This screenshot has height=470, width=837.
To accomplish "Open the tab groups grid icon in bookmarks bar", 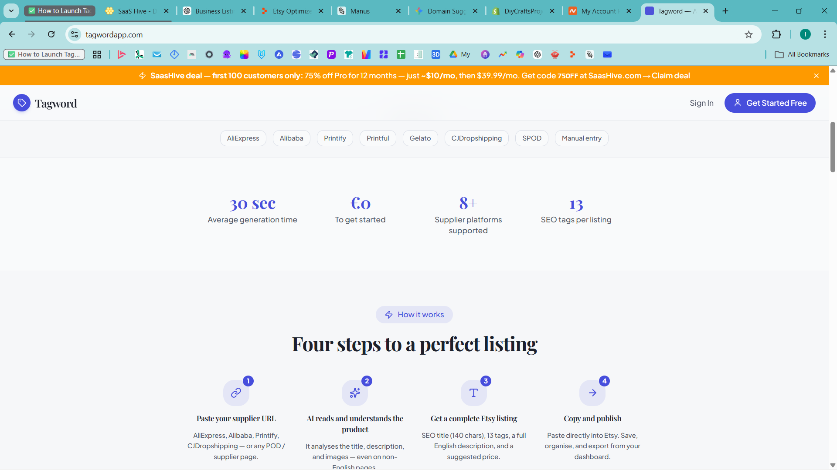I will (x=97, y=54).
